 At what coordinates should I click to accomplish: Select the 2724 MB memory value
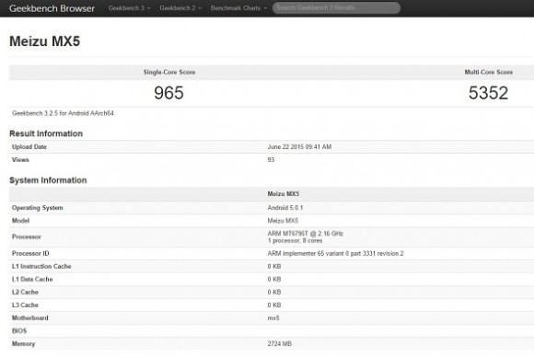pos(279,344)
